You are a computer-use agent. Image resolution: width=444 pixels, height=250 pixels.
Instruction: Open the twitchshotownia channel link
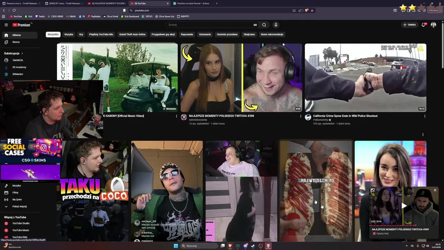pos(198,120)
